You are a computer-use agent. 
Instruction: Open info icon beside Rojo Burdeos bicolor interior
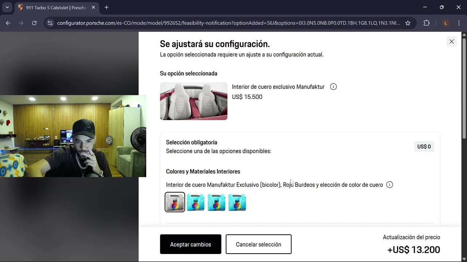tap(390, 185)
